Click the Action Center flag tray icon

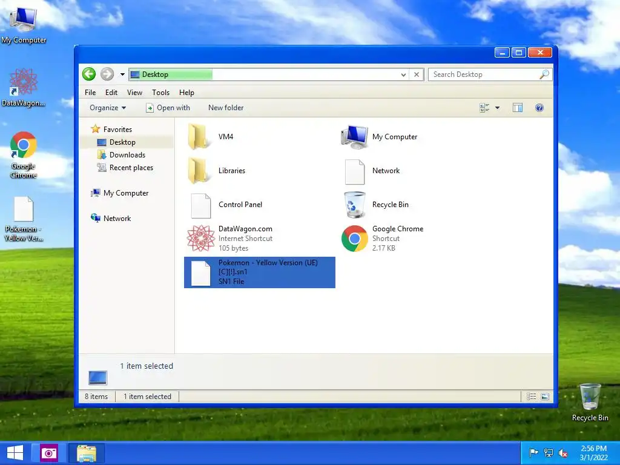point(533,453)
